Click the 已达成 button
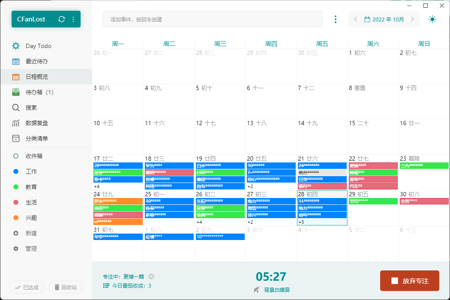 tap(27, 288)
